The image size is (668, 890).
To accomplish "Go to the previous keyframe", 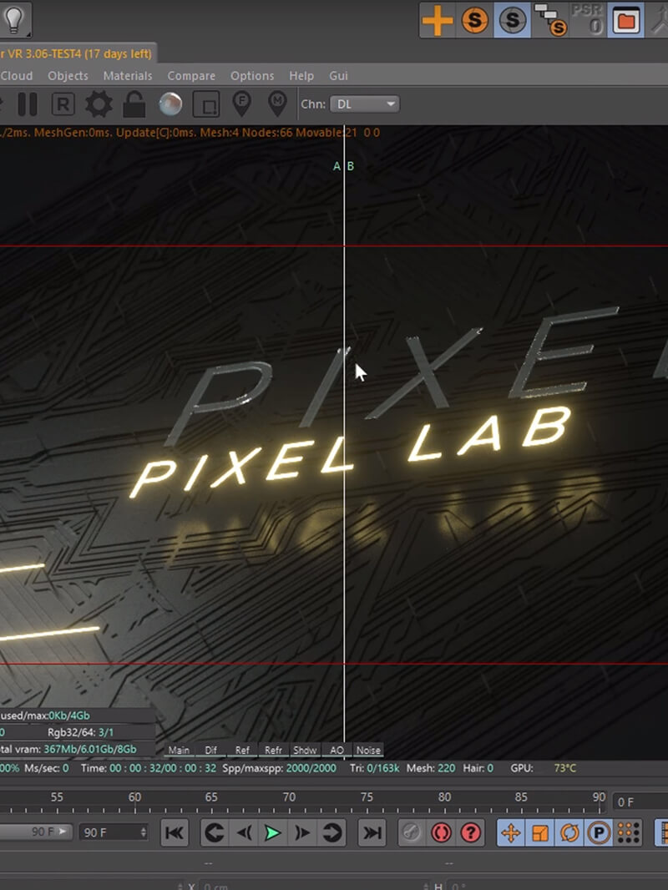I will pyautogui.click(x=214, y=832).
